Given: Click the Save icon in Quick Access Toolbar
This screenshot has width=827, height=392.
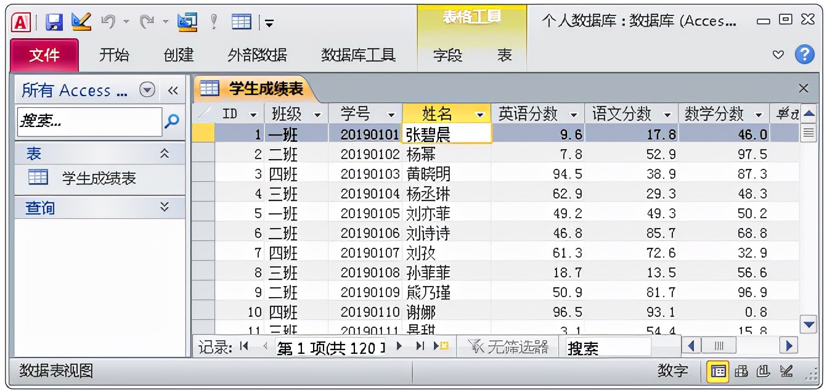Looking at the screenshot, I should point(54,22).
